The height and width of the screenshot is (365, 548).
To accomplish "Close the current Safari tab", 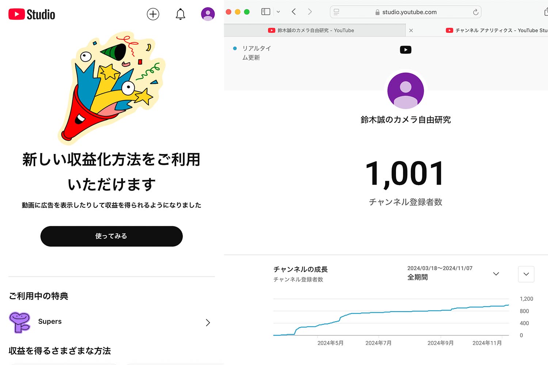I will click(411, 30).
